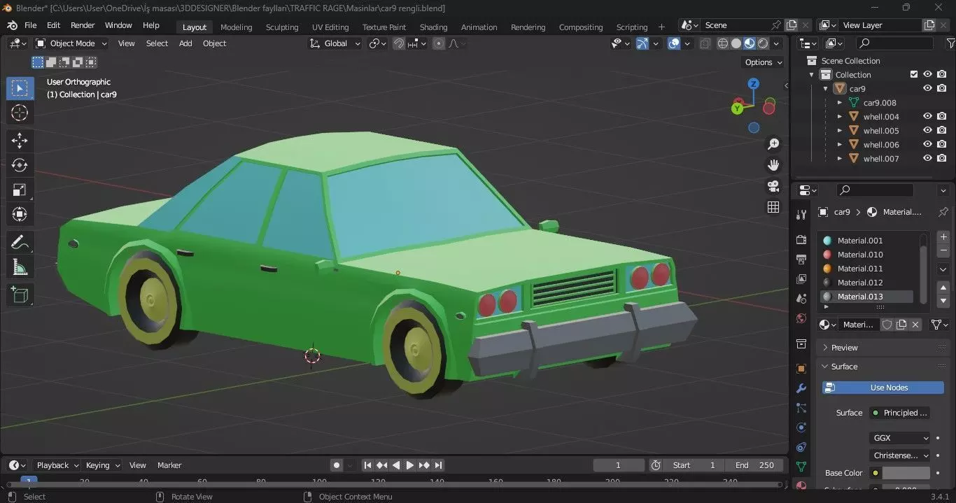Open the Object Mode dropdown
The width and height of the screenshot is (956, 503).
coord(72,43)
